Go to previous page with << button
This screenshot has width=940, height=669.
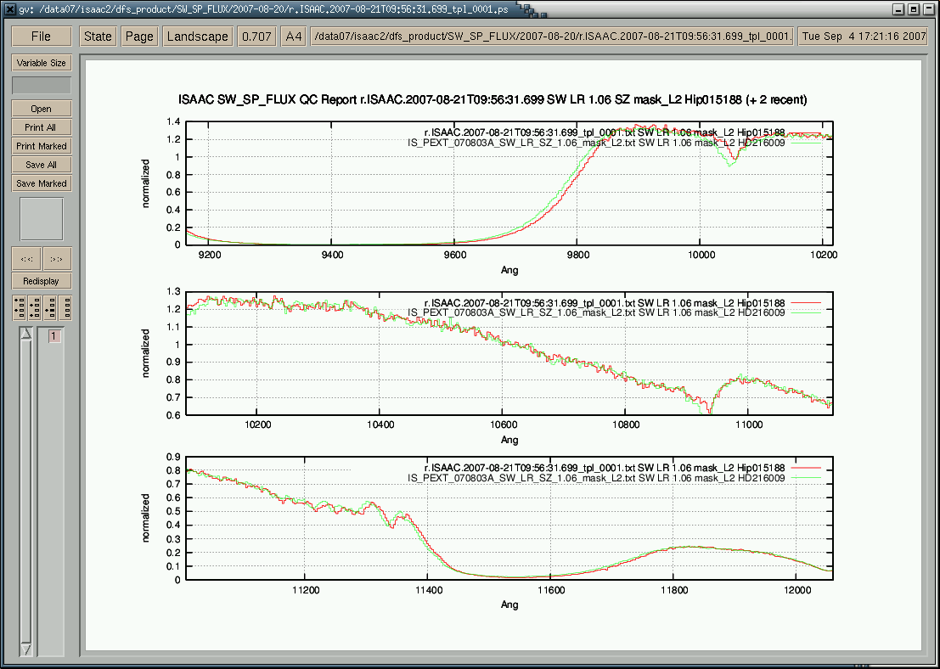point(26,259)
